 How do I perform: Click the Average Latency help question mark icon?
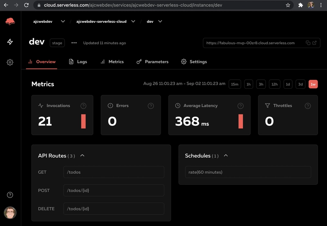point(240,106)
